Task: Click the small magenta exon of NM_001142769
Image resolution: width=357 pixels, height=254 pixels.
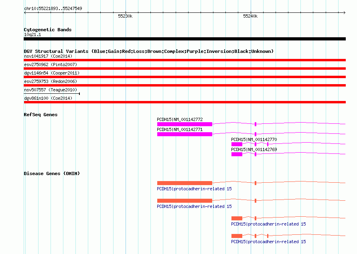Action: tap(256, 154)
